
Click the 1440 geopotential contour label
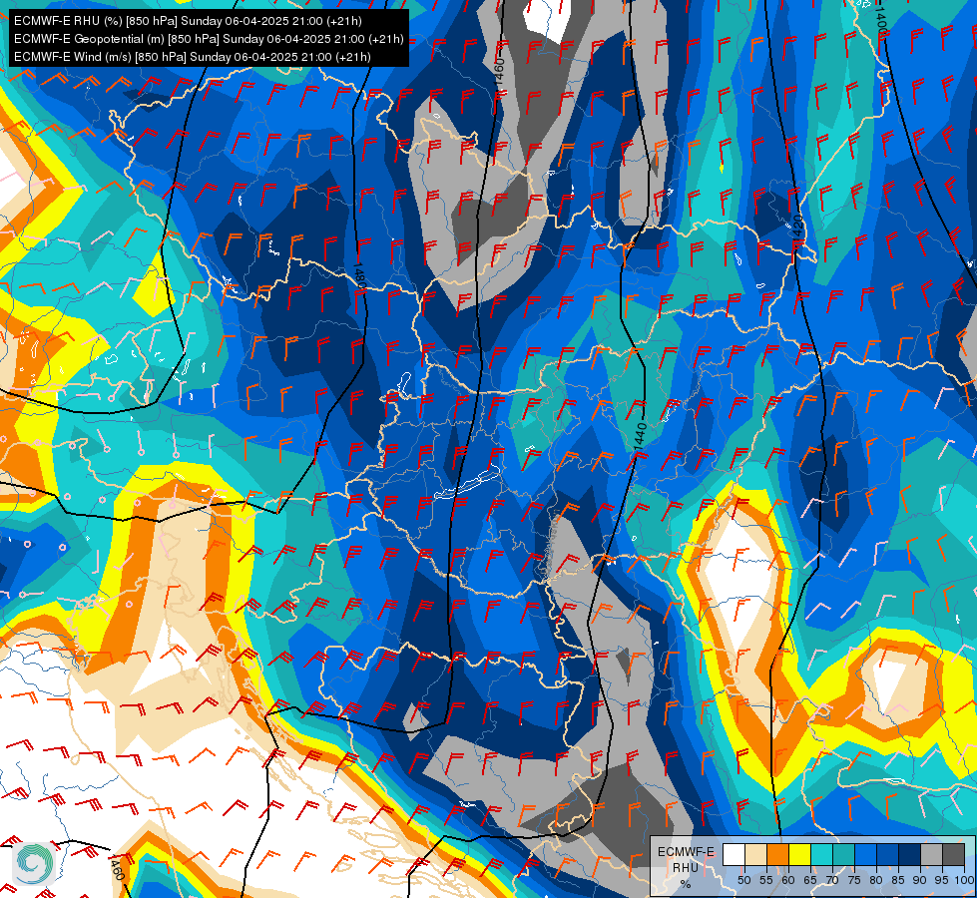640,436
